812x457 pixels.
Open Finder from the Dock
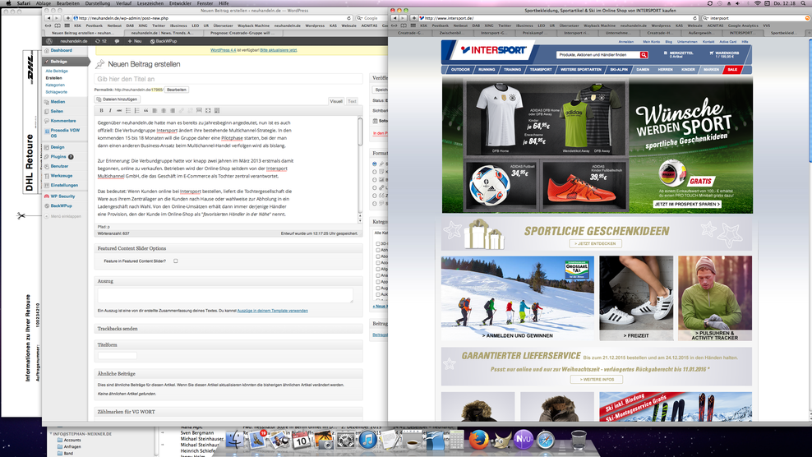[x=234, y=440]
